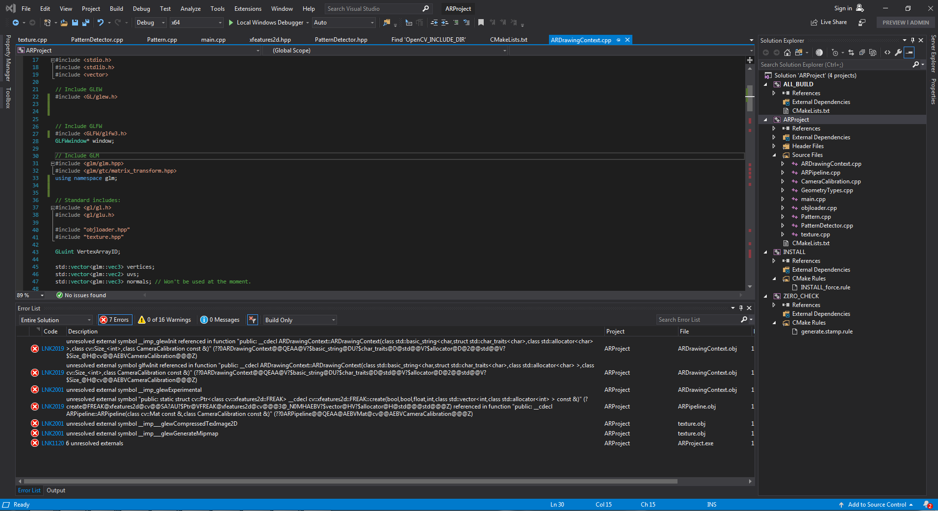
Task: Toggle Preview Selected Items in Solution Explorer
Action: pyautogui.click(x=910, y=52)
